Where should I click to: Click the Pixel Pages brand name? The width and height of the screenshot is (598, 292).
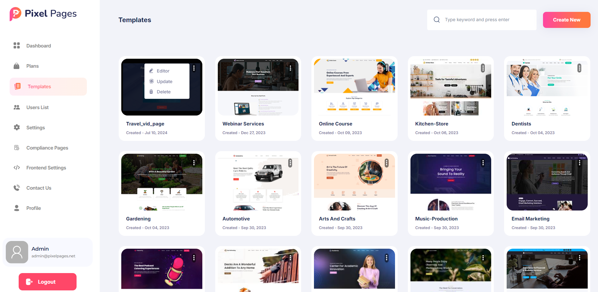[x=51, y=14]
